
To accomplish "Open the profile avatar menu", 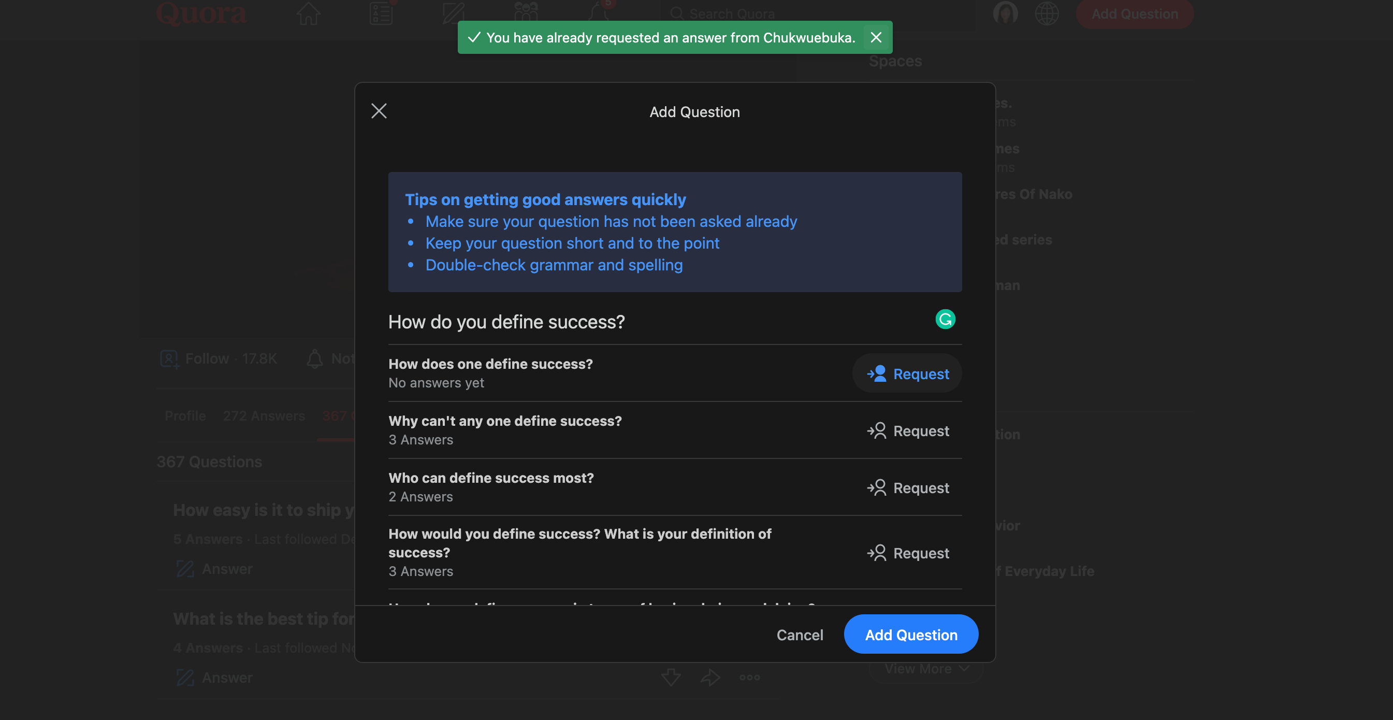I will (1005, 13).
